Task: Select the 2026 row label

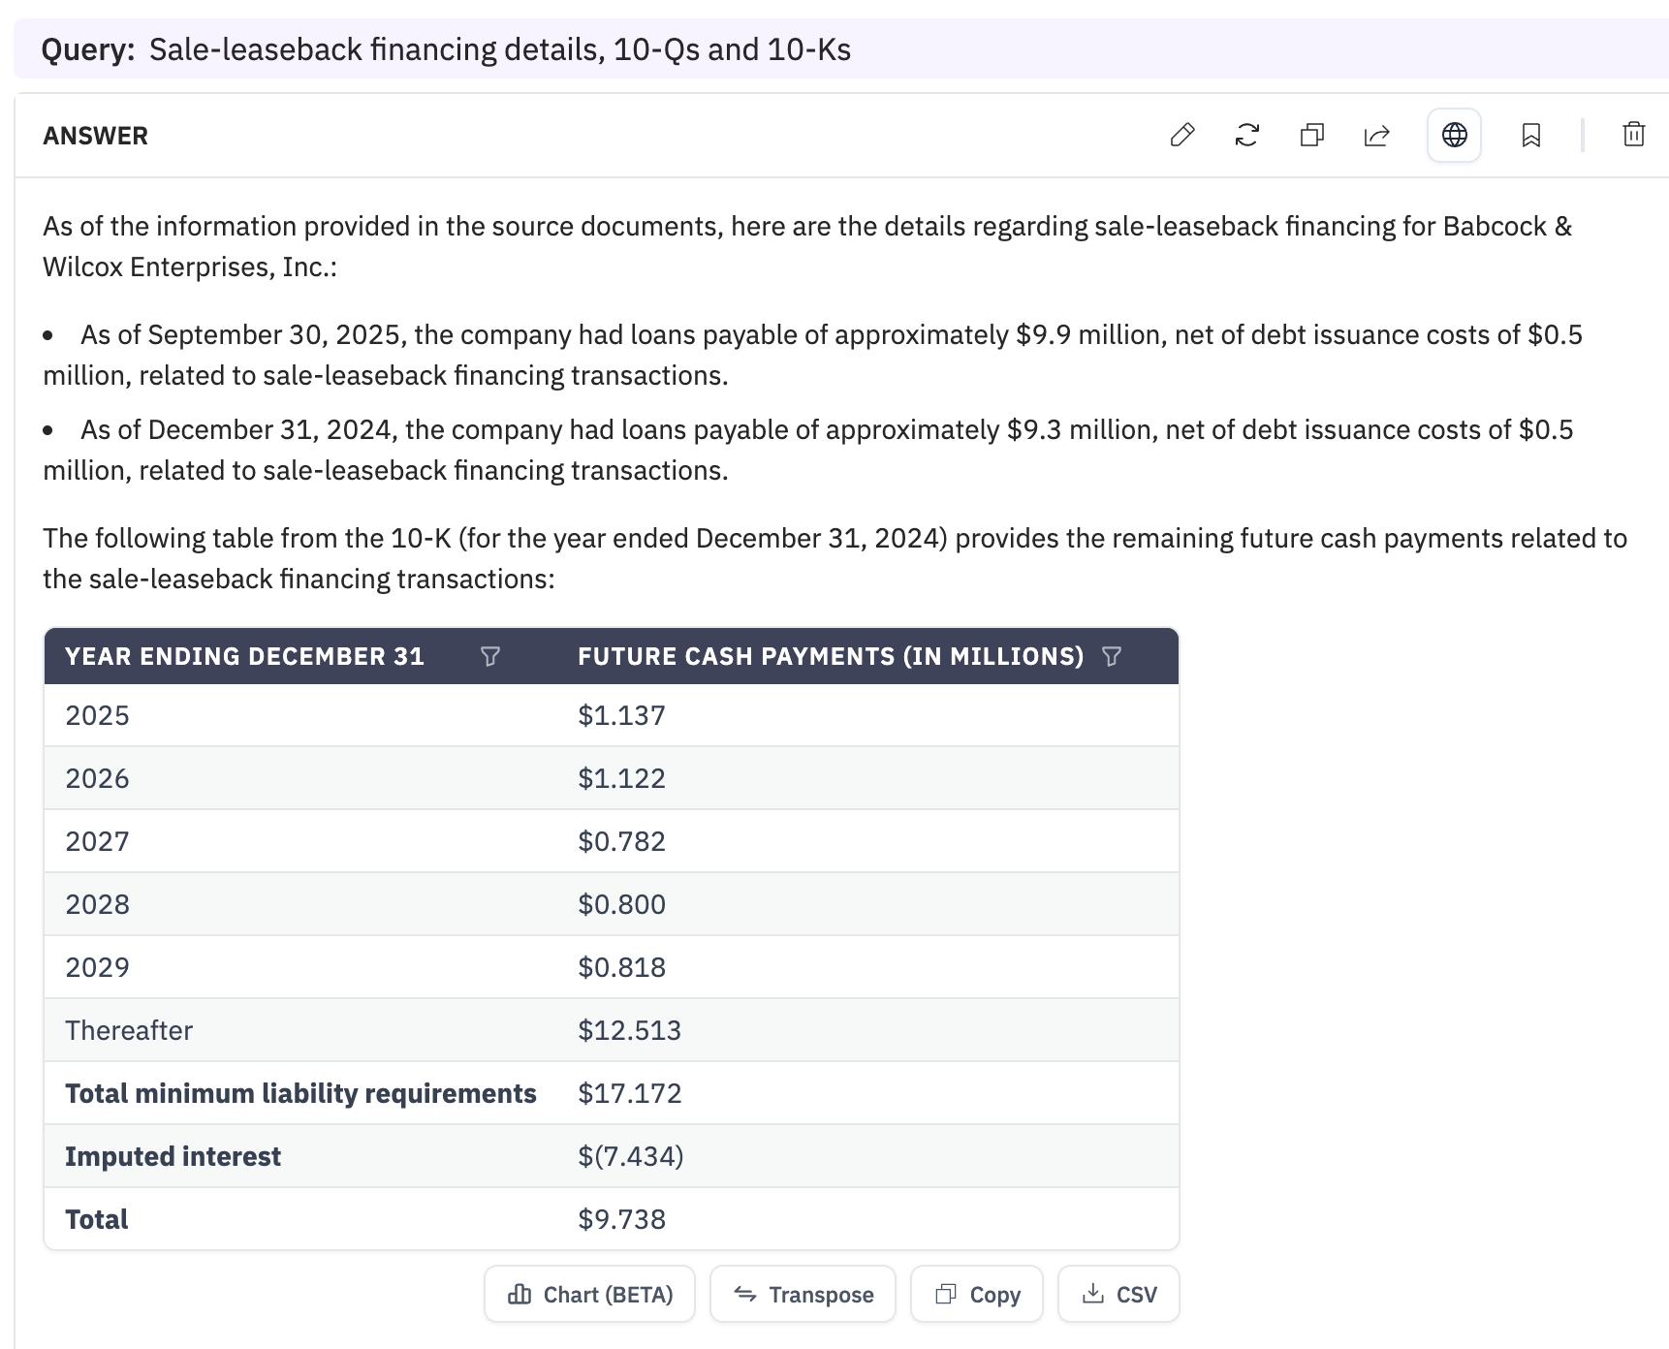Action: click(x=97, y=778)
